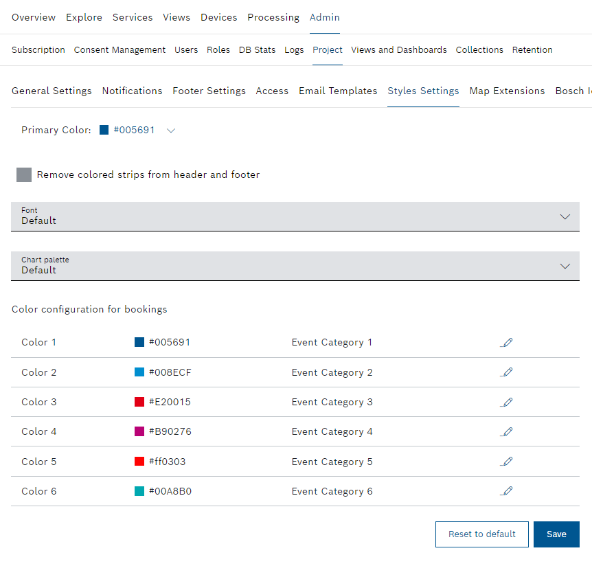Screen dimensions: 592x566
Task: Open the Consent Management section
Action: 119,49
